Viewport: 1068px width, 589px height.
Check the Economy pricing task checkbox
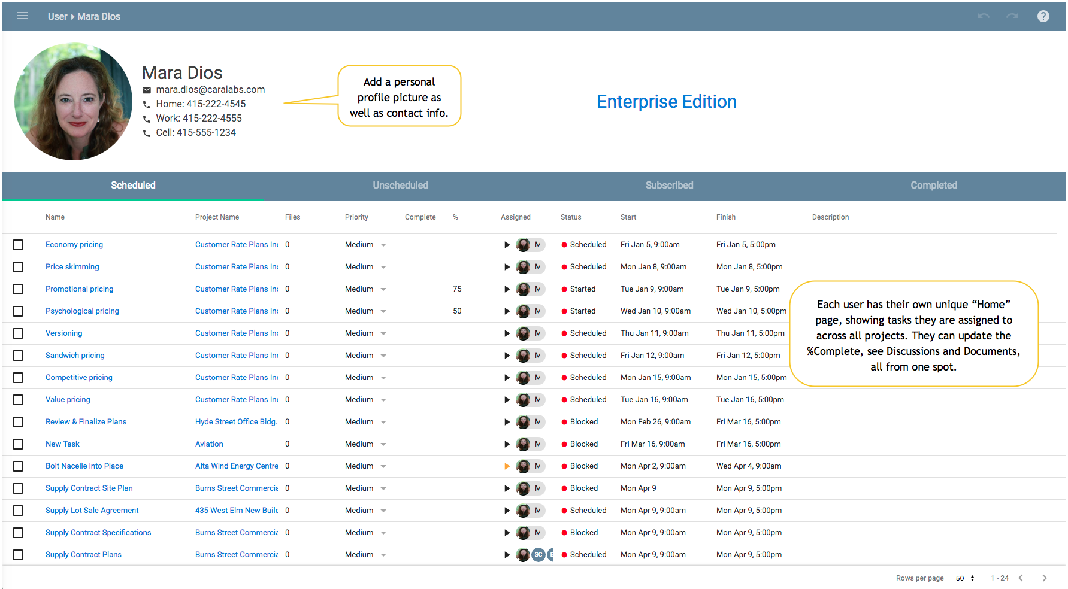point(18,245)
